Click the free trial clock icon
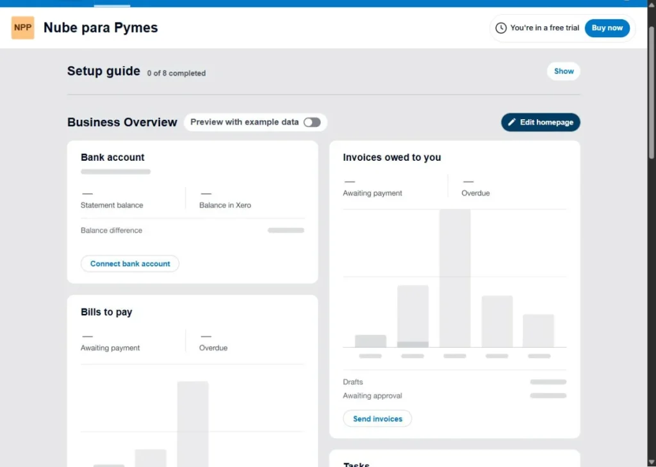The height and width of the screenshot is (467, 656). pyautogui.click(x=501, y=28)
